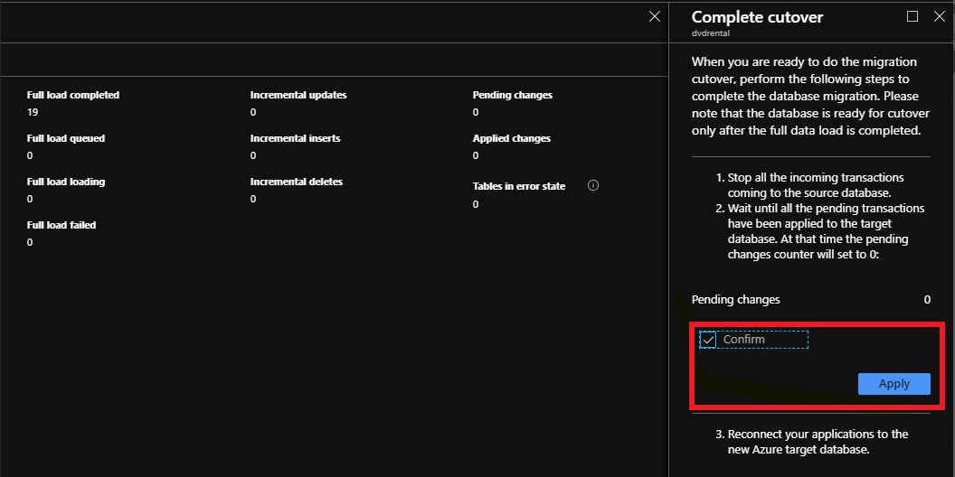Click the Applied changes label

[x=512, y=138]
